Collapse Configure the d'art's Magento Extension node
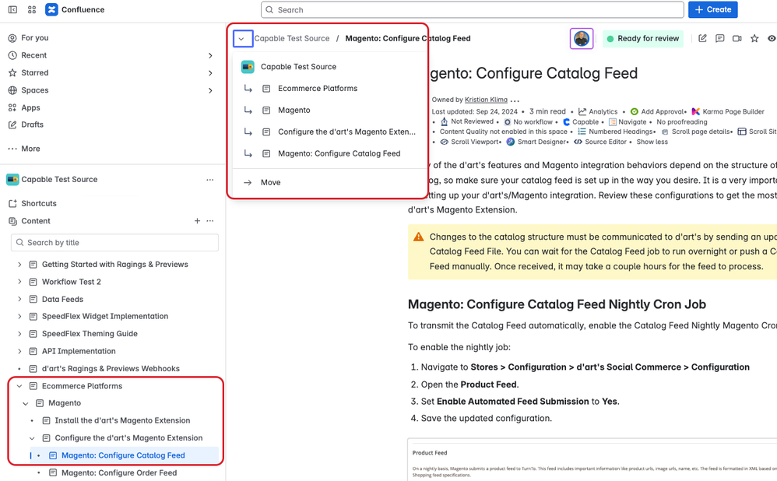The image size is (777, 481). [x=32, y=438]
